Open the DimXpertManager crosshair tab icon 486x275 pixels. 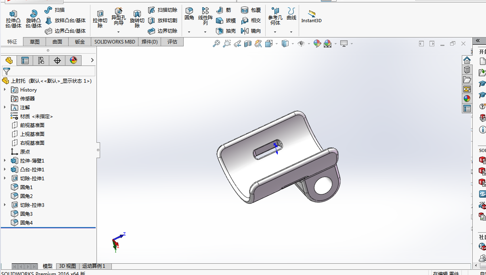click(57, 60)
